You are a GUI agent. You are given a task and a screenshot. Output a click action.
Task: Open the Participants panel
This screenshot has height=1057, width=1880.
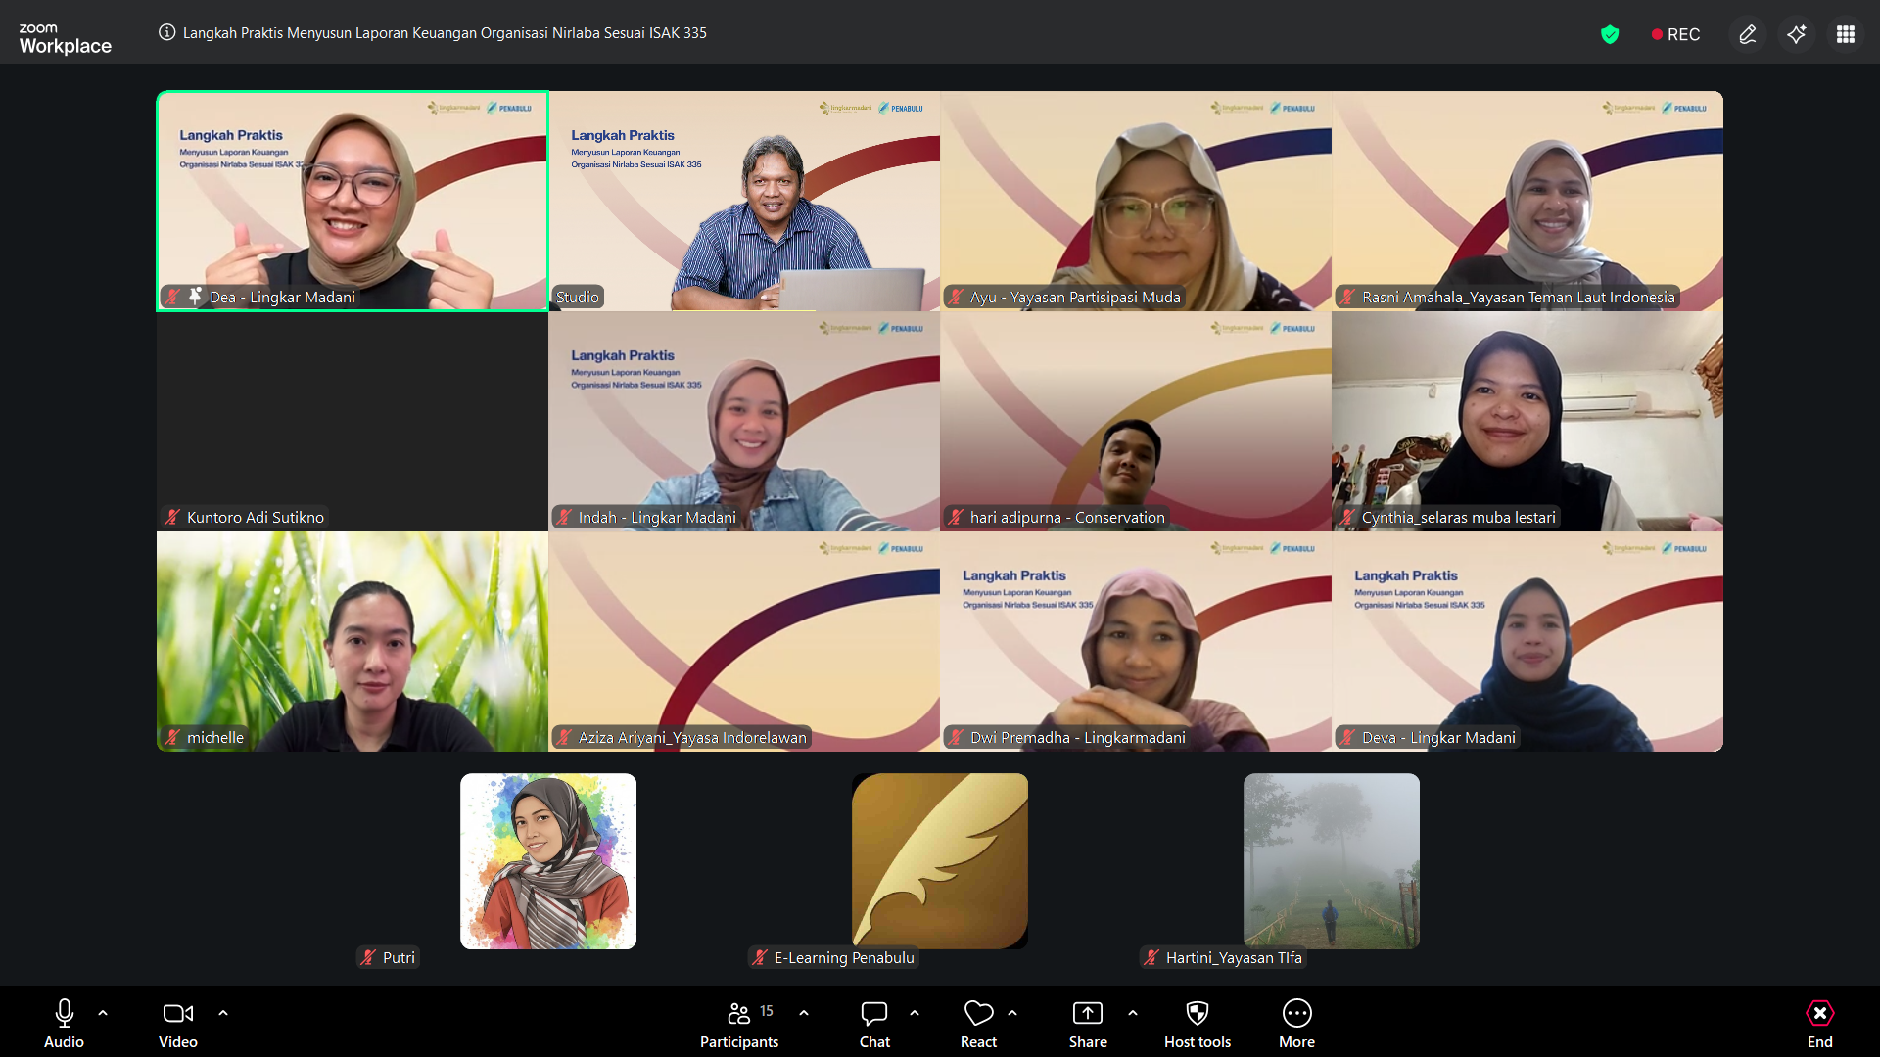(739, 1023)
